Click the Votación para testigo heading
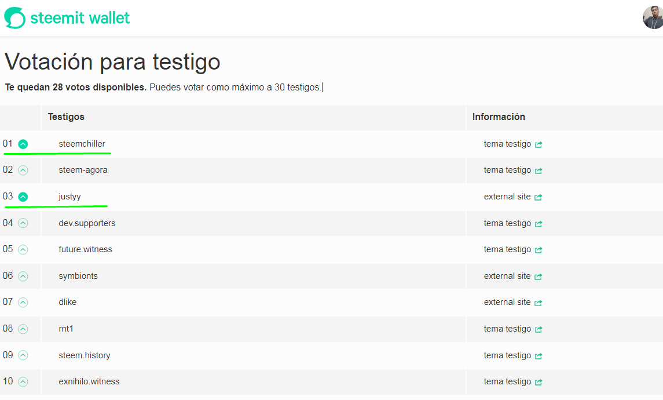 [x=112, y=62]
